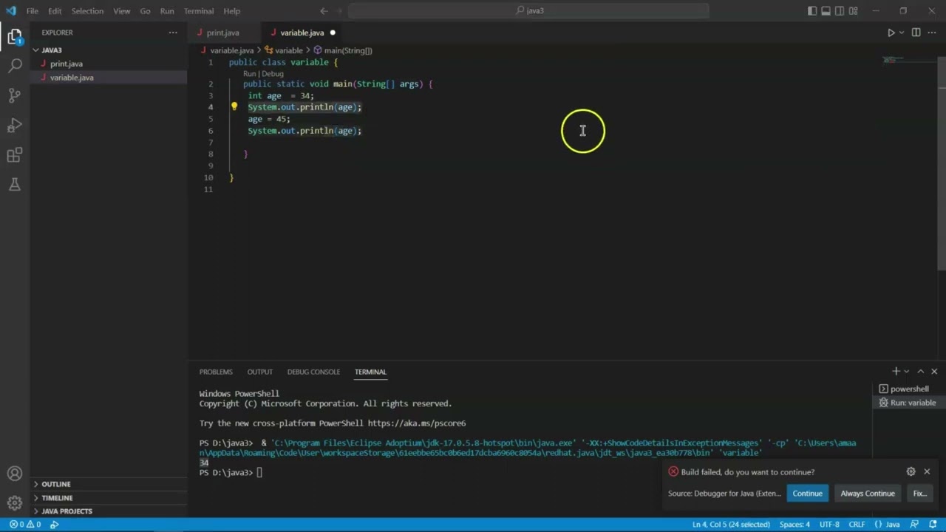This screenshot has width=946, height=532.
Task: Click Spaces: 4 indentation status
Action: 794,525
